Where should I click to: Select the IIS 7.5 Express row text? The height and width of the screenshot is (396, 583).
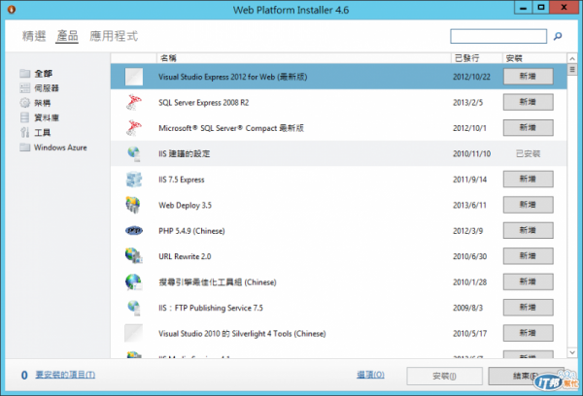182,180
